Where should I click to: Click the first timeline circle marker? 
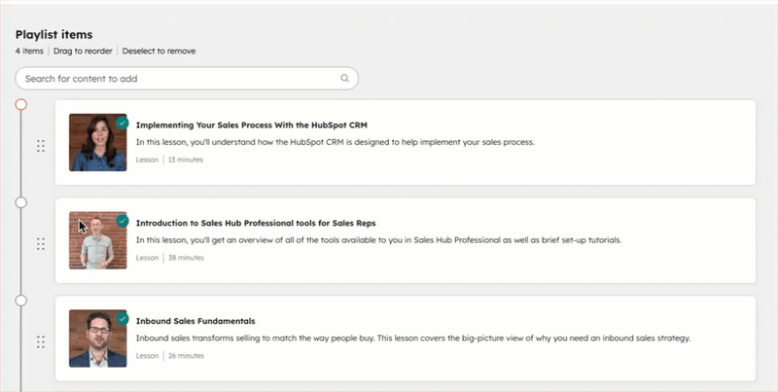[x=21, y=104]
